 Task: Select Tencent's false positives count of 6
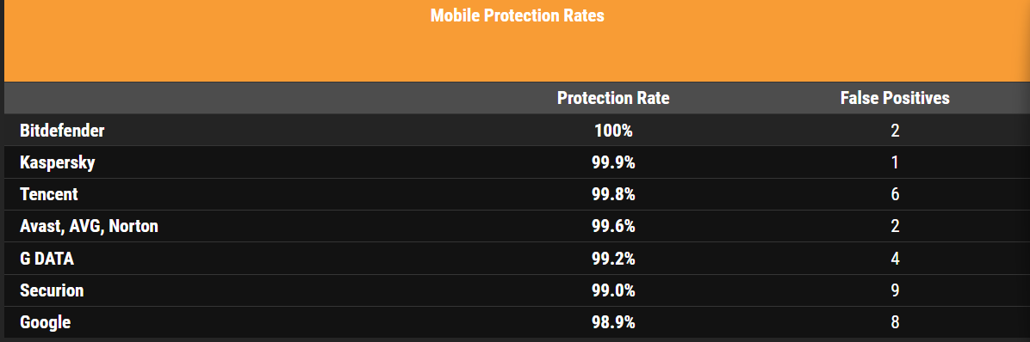click(895, 194)
